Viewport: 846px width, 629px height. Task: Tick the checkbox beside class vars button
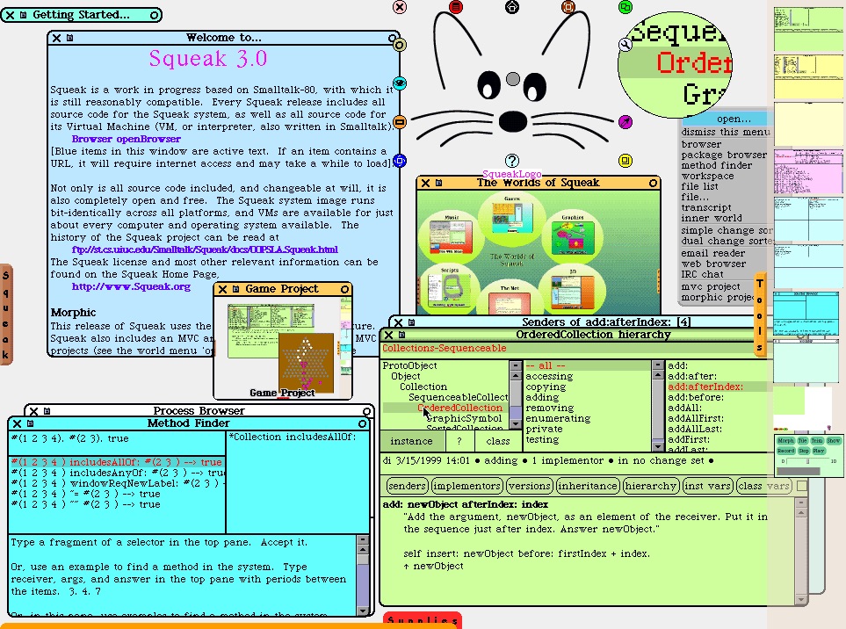[x=801, y=486]
